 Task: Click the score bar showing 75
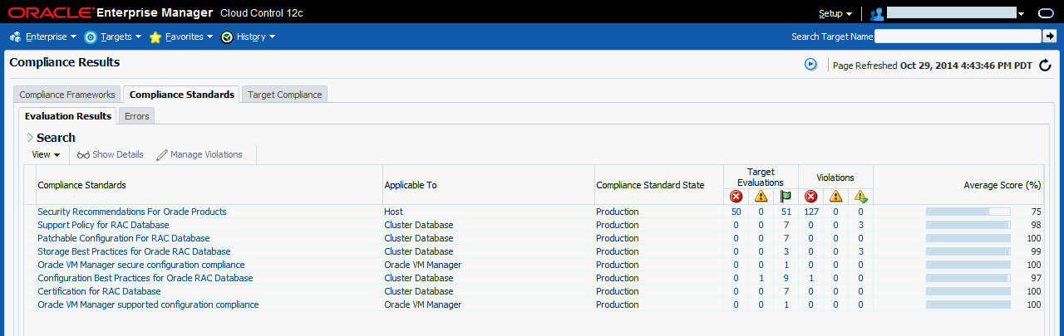click(968, 212)
